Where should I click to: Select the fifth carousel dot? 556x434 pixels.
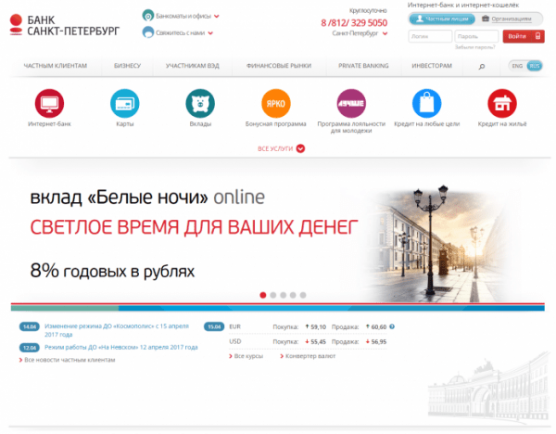pyautogui.click(x=303, y=295)
